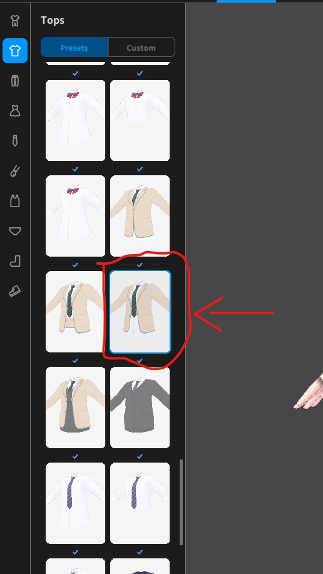Open the full outfit set category icon
Screen dimensions: 323x574
14,21
